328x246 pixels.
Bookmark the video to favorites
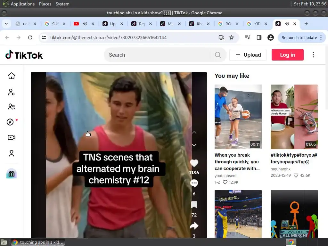click(x=194, y=205)
